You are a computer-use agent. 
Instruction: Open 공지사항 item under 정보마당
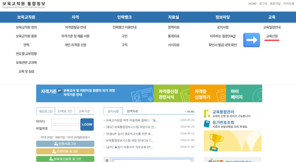point(223,27)
